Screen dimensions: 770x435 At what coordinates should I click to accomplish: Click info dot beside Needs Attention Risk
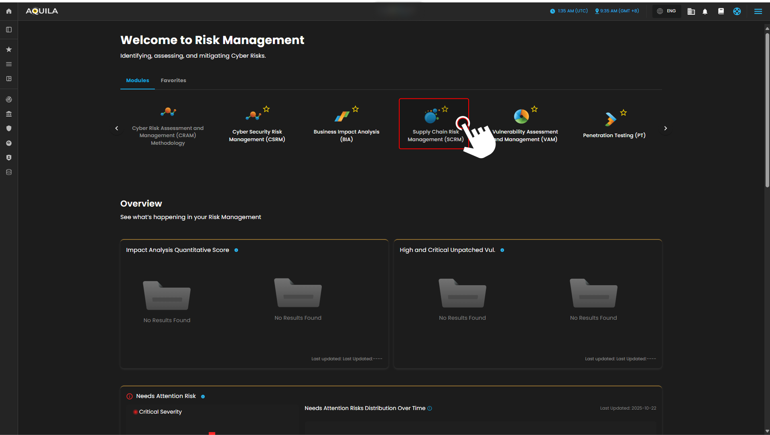click(203, 396)
